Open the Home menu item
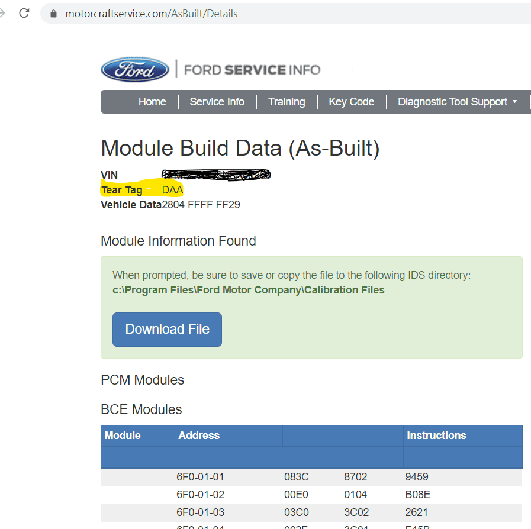Image resolution: width=531 pixels, height=529 pixels. [x=152, y=102]
